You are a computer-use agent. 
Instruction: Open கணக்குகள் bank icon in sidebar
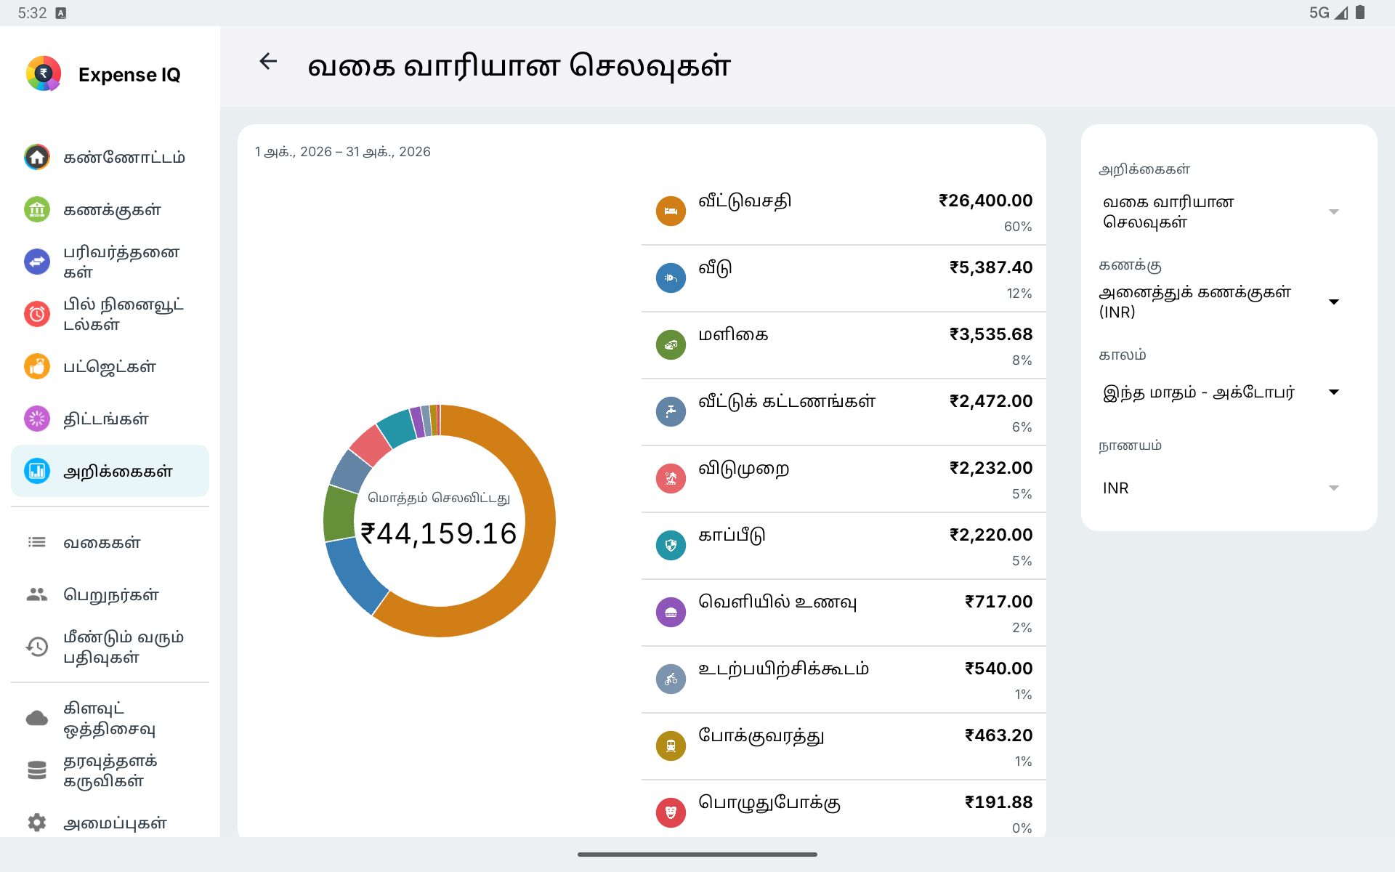click(37, 209)
